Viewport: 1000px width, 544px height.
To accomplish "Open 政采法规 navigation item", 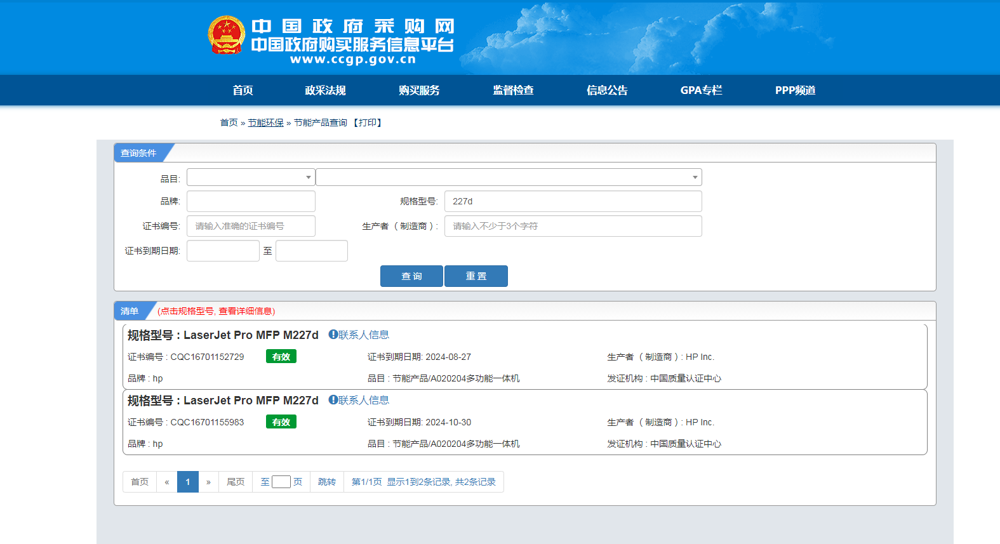I will coord(325,90).
